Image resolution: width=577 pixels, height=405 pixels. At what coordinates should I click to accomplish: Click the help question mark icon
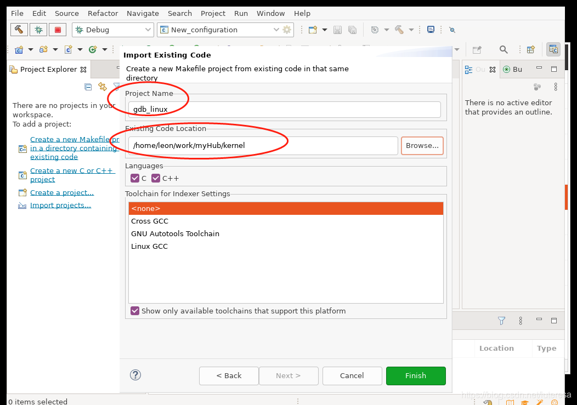(x=135, y=375)
